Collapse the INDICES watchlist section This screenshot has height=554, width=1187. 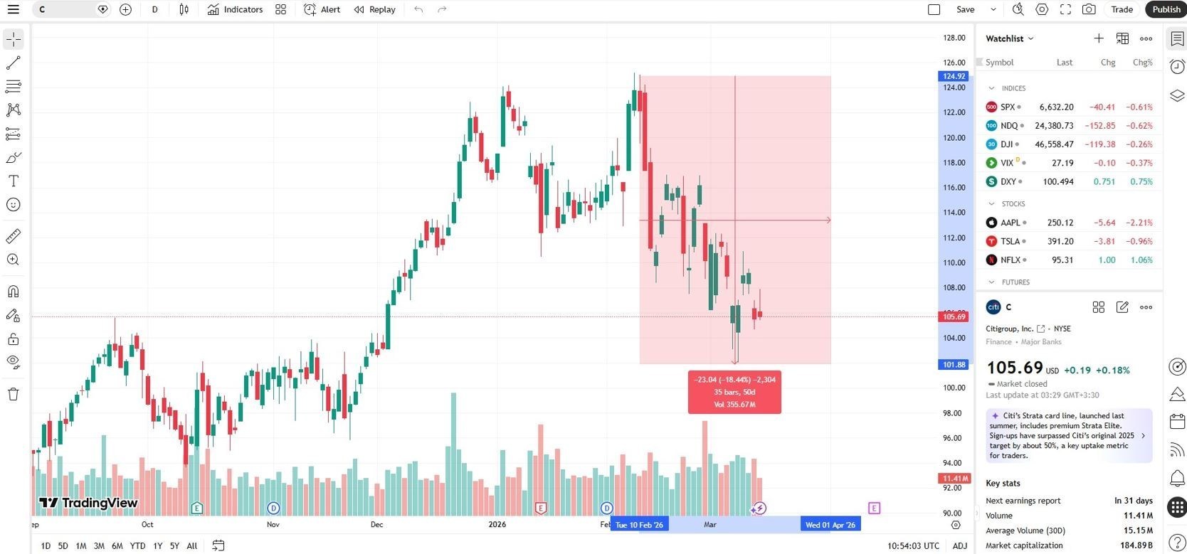pos(992,88)
